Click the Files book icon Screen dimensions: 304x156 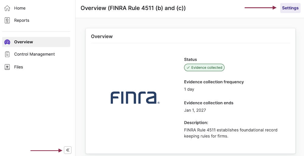(x=7, y=67)
